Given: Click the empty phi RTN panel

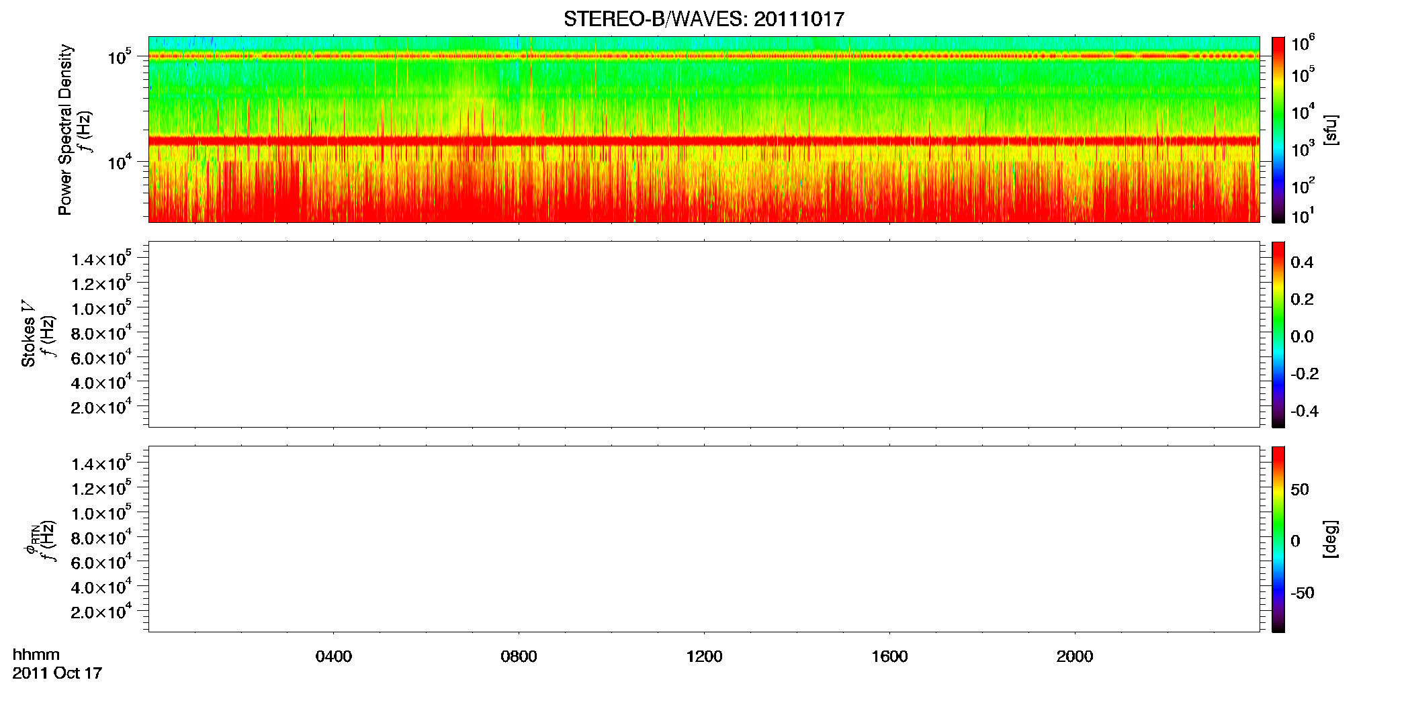Looking at the screenshot, I should (x=704, y=539).
